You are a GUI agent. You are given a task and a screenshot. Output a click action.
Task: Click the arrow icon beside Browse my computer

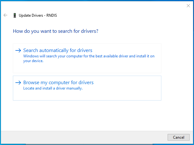pos(18,83)
